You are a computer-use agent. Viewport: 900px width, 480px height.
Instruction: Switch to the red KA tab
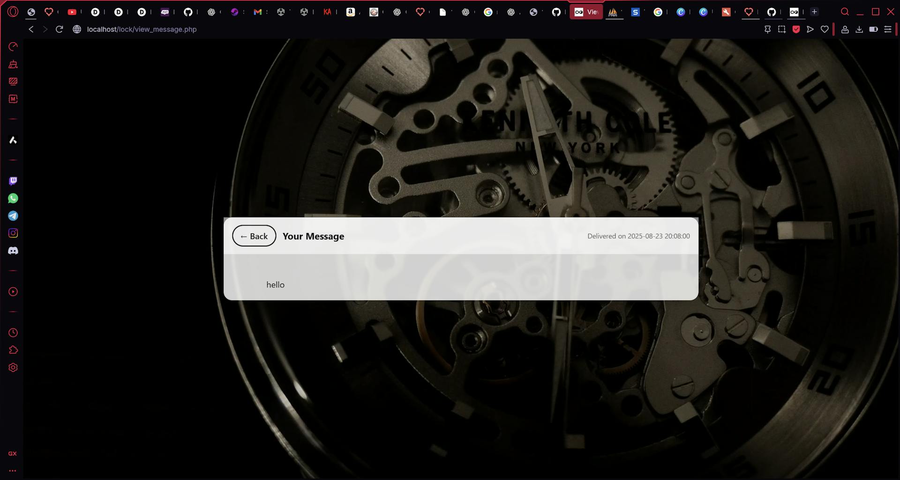(x=327, y=12)
